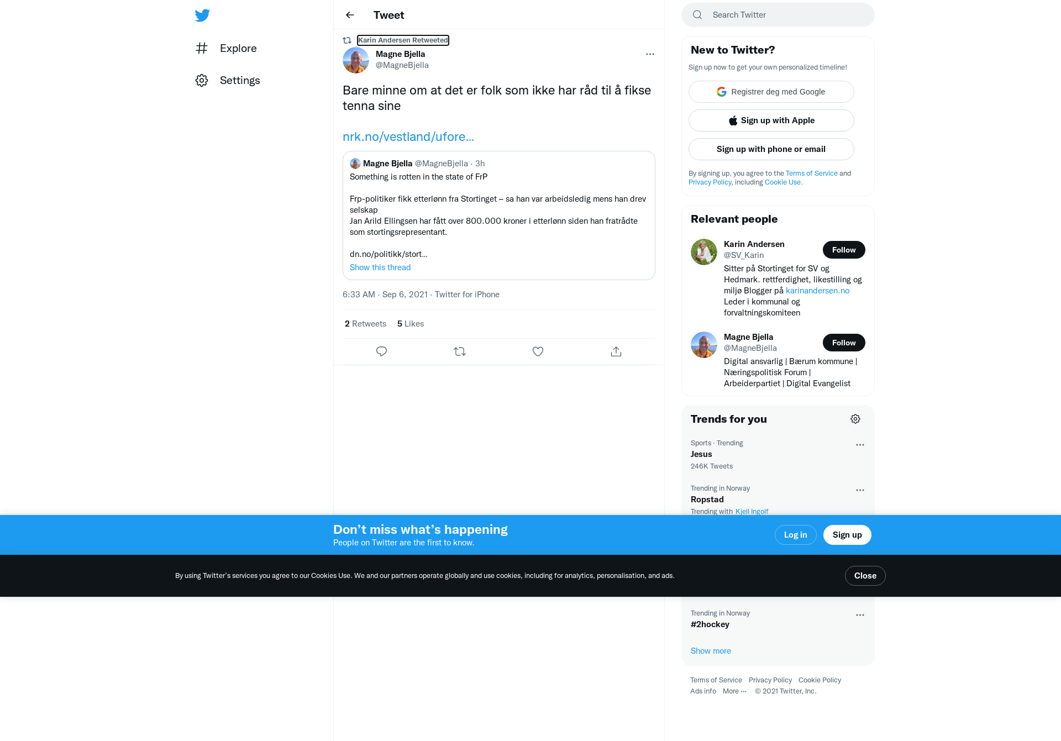Open the nrk.no/vestland link in the tweet
This screenshot has height=741, width=1061.
click(408, 136)
